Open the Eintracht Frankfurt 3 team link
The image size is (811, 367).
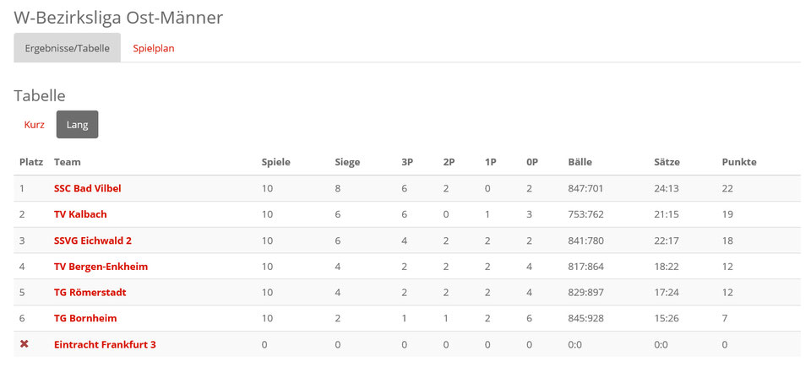[x=105, y=344]
